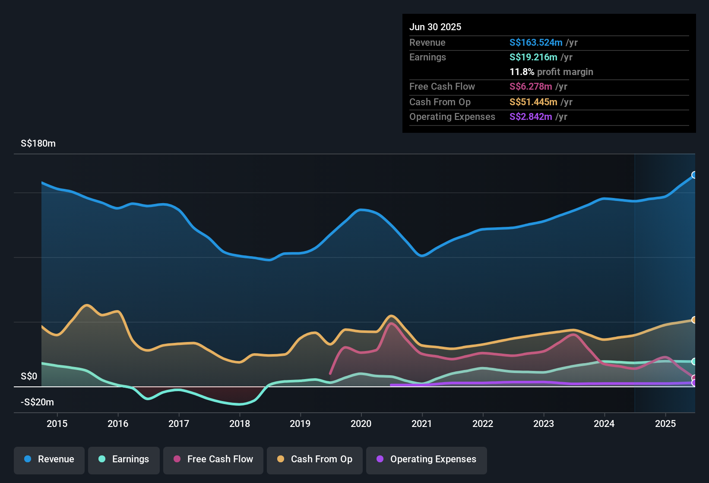Viewport: 709px width, 483px height.
Task: Click the blue Revenue legend dot
Action: click(x=28, y=459)
